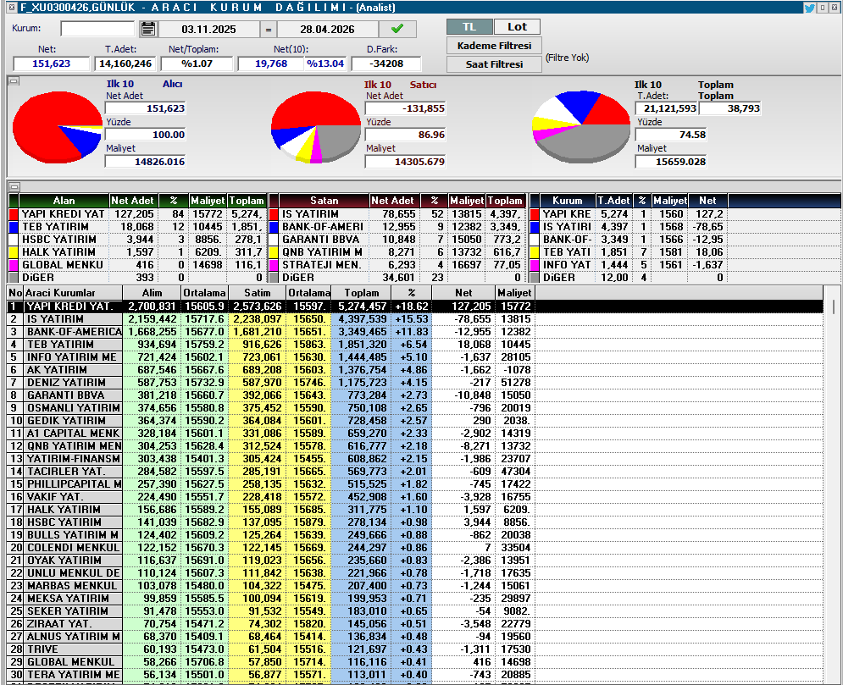Select VAKIF YAT. row
The width and height of the screenshot is (843, 685).
[x=415, y=497]
